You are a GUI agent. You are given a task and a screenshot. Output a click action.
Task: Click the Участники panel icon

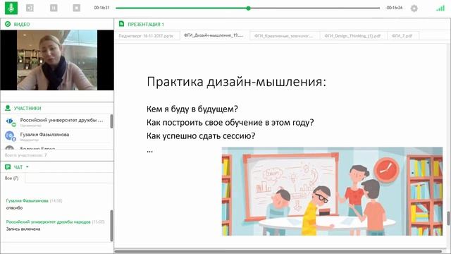coord(8,108)
